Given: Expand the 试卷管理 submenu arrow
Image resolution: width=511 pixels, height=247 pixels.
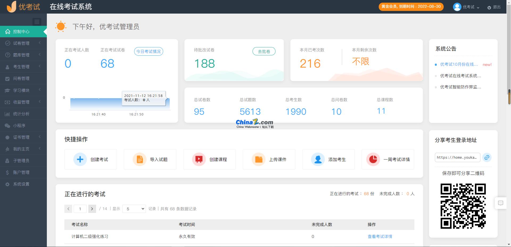Looking at the screenshot, I should (40, 43).
